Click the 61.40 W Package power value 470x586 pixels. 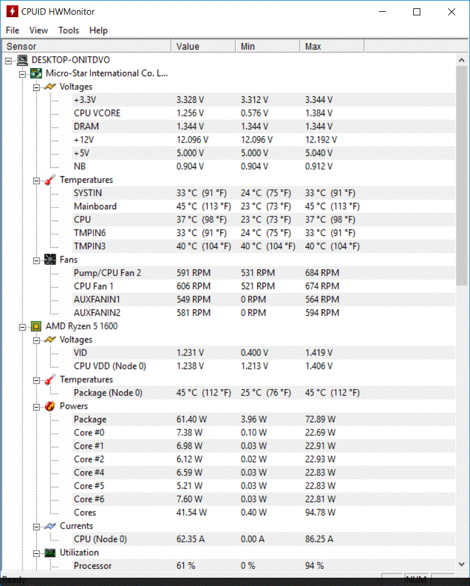192,419
